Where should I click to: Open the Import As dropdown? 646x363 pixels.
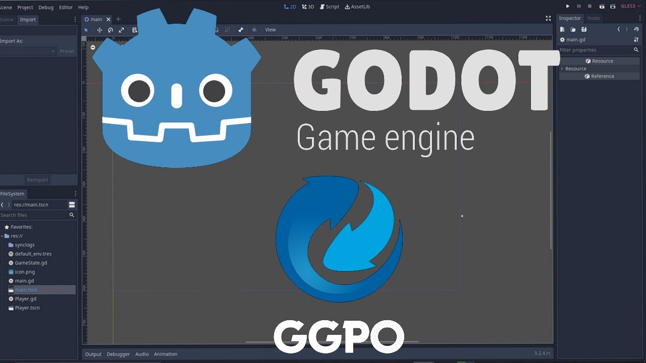28,51
